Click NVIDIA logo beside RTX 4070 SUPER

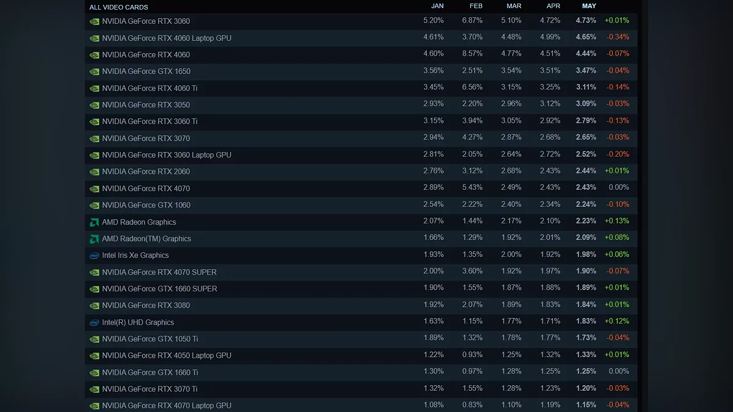click(x=94, y=272)
